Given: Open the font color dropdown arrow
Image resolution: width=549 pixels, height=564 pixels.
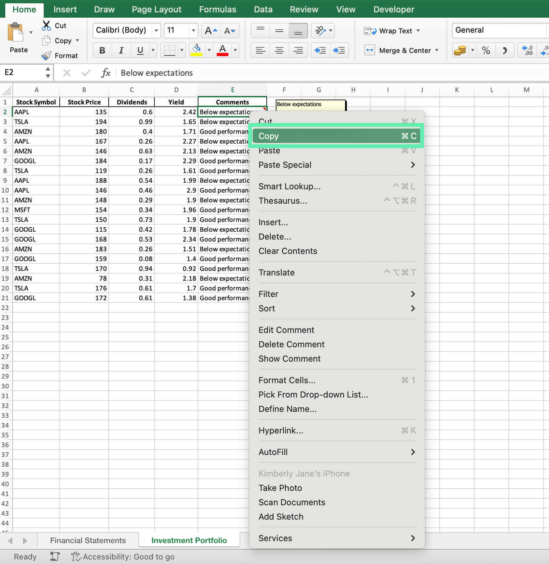Looking at the screenshot, I should tap(235, 50).
